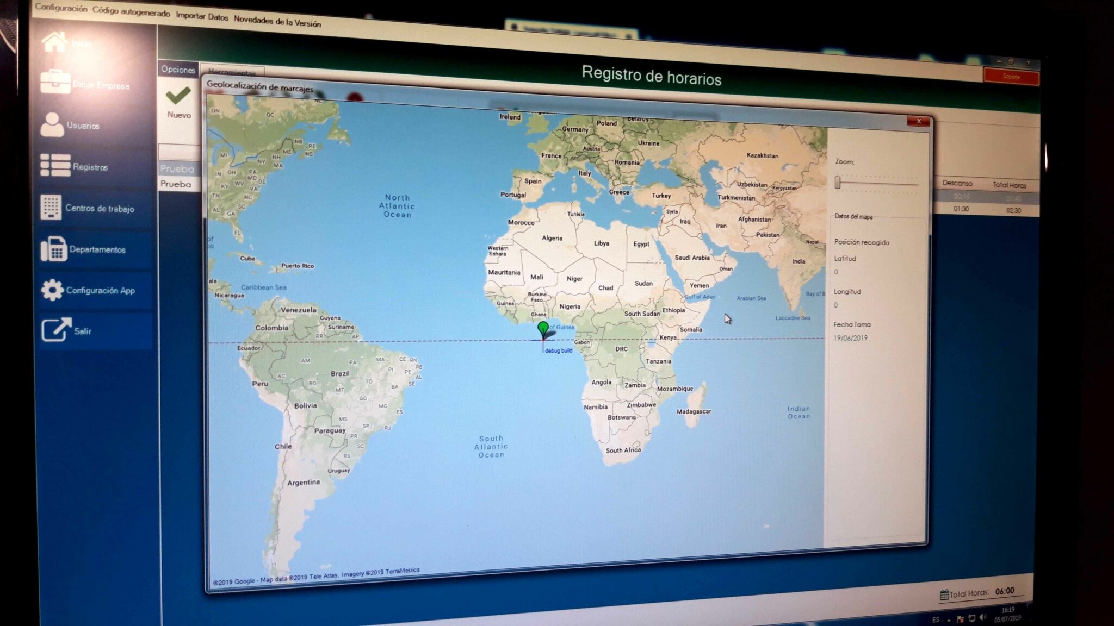Open the Registros list icon

point(55,165)
